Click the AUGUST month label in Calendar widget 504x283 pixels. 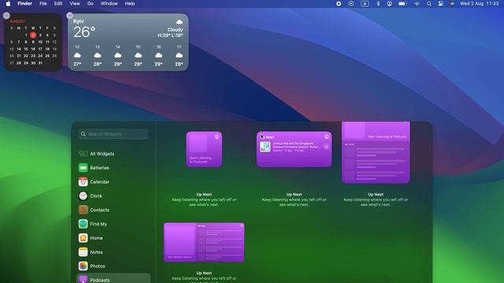click(17, 21)
